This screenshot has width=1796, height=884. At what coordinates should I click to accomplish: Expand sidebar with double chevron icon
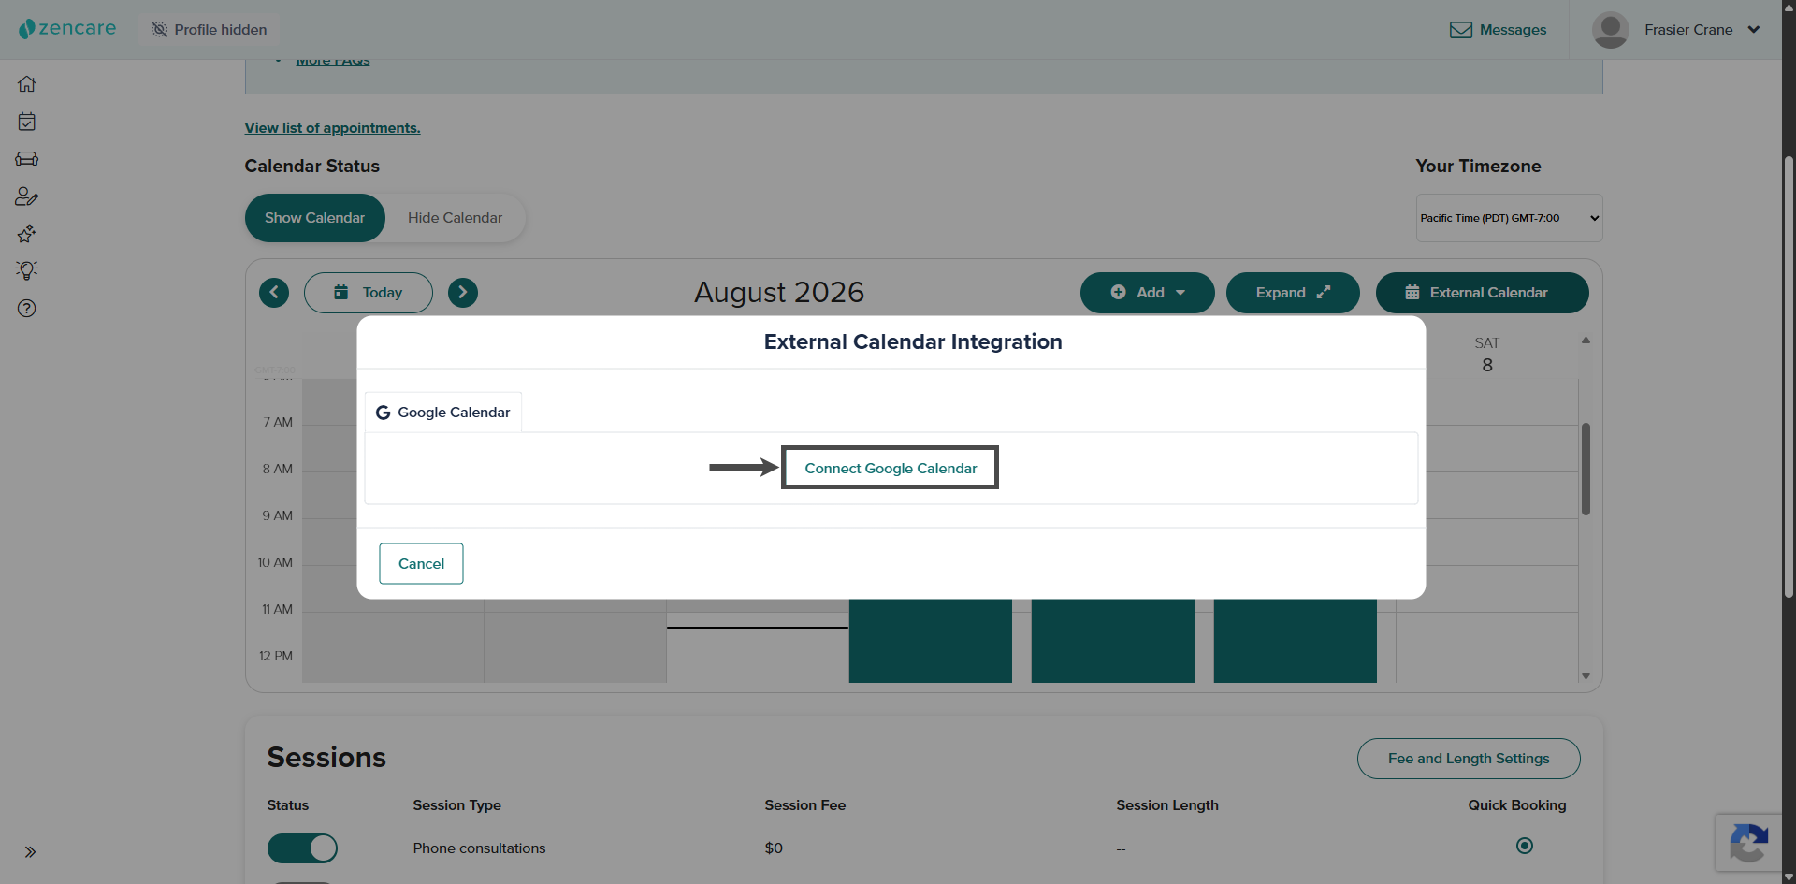tap(30, 852)
